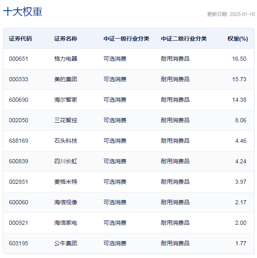The width and height of the screenshot is (257, 258).
Task: Click weight value 2.00
Action: pos(241,223)
